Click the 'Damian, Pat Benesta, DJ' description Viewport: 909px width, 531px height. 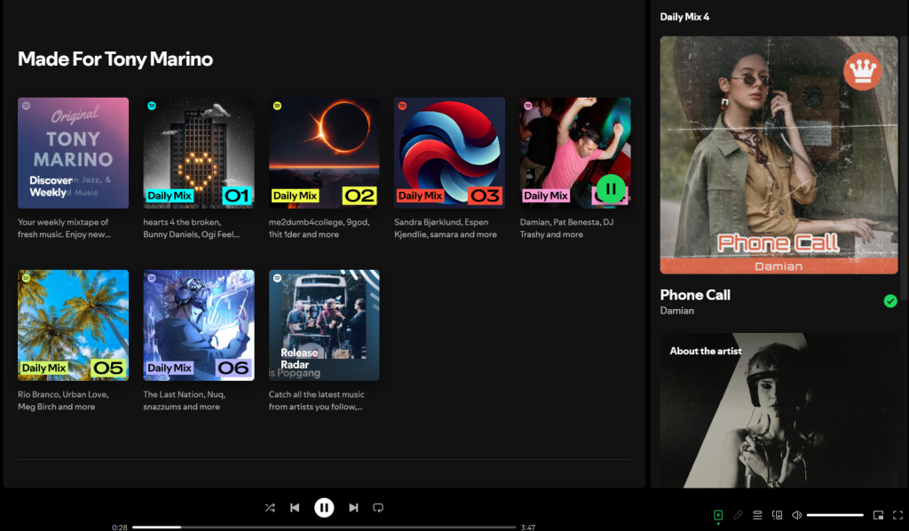[567, 228]
